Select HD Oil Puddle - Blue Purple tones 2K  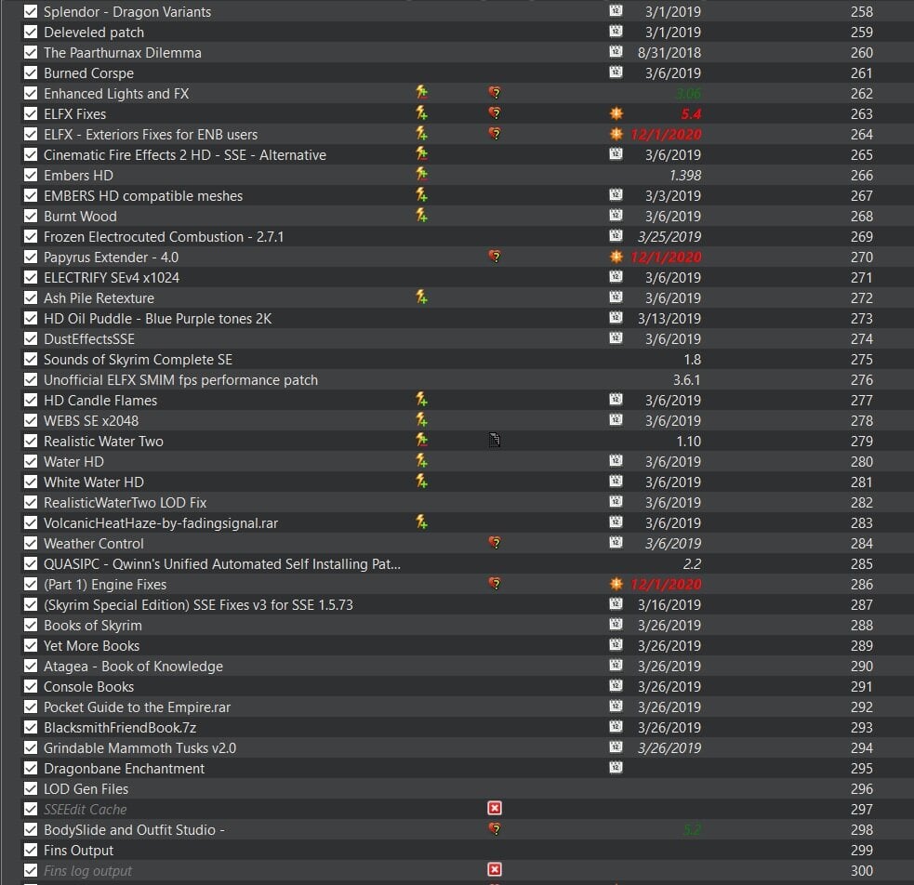(157, 318)
